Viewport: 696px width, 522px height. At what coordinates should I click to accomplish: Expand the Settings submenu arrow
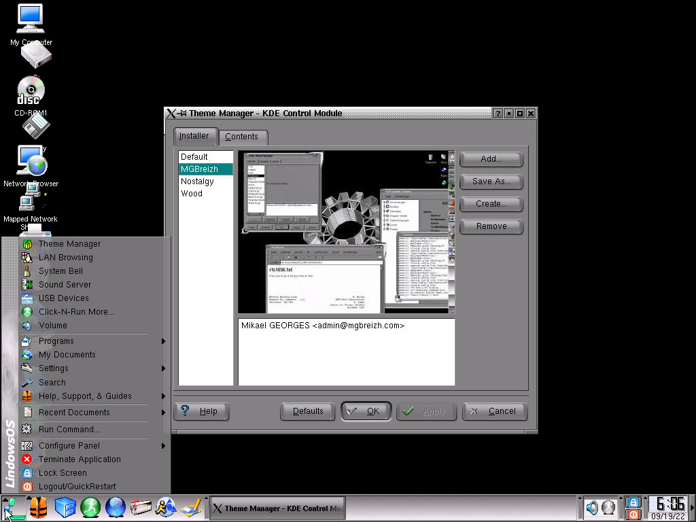[163, 368]
